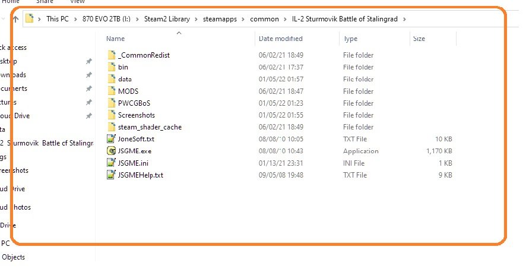Viewport: 526px width, 272px height.
Task: Select the data folder icon
Action: point(112,79)
